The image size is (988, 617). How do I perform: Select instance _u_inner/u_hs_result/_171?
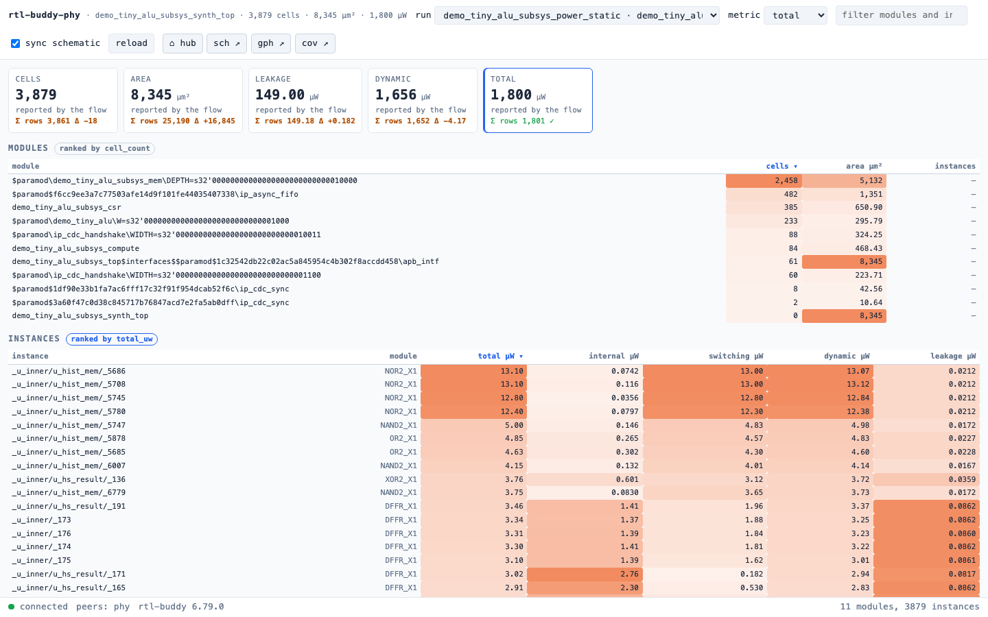(x=494, y=574)
